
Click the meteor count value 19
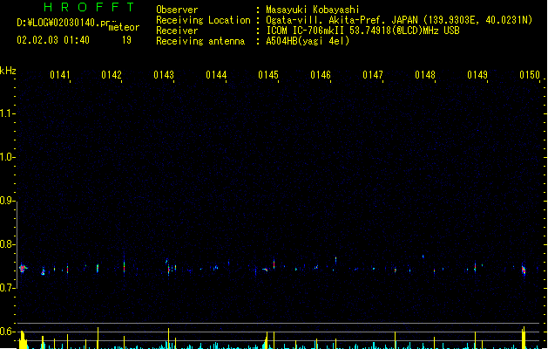pyautogui.click(x=126, y=40)
